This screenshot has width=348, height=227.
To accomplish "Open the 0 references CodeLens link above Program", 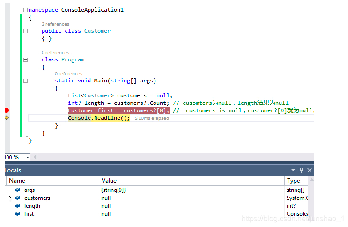I will point(55,53).
